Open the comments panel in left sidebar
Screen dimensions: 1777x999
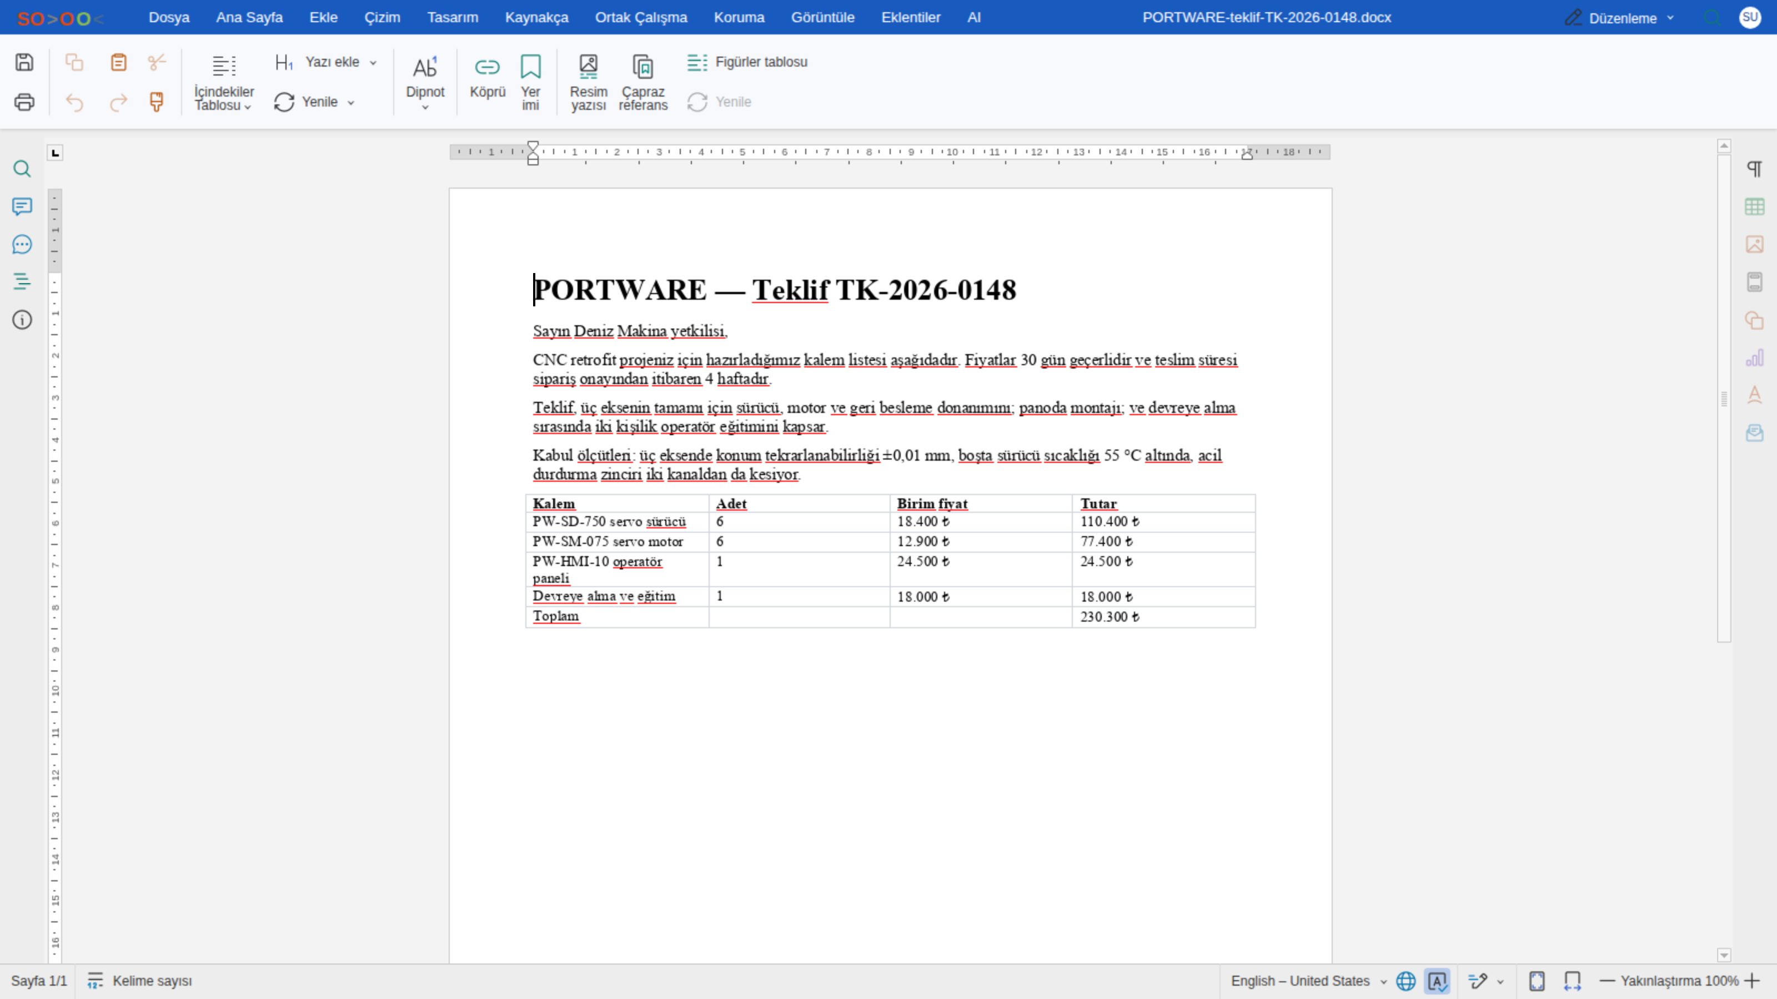coord(22,206)
